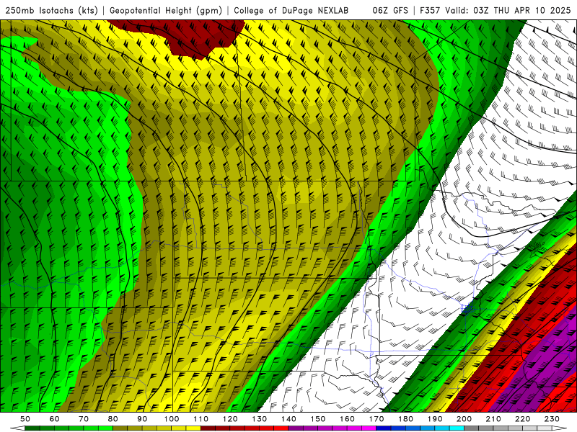Click 'F357 Valid: 03Z THU APR 10 2025'
The image size is (577, 432).
(495, 10)
